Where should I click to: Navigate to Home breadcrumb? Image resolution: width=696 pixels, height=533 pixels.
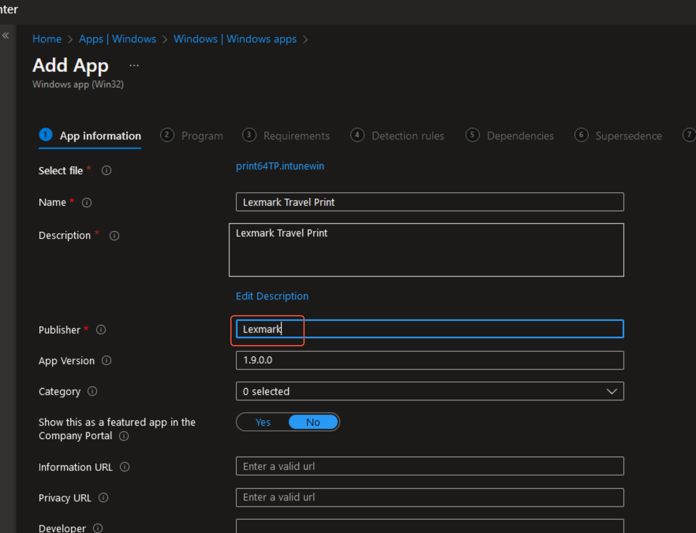tap(47, 39)
